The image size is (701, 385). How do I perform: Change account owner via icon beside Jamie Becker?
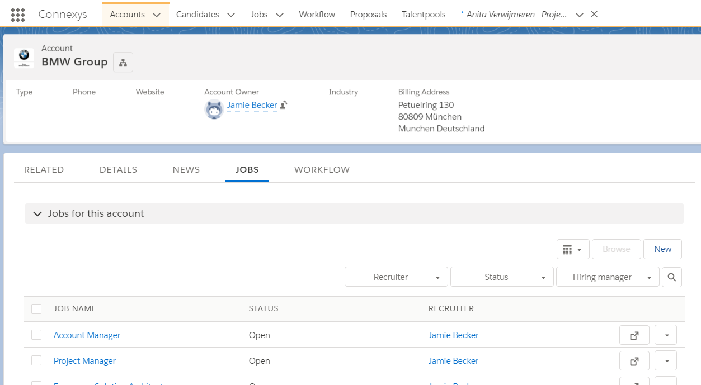tap(284, 105)
